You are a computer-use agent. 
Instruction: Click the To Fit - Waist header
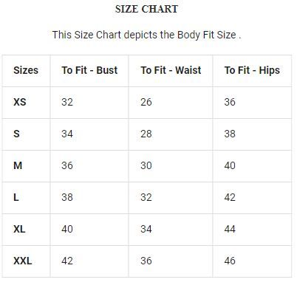click(171, 70)
